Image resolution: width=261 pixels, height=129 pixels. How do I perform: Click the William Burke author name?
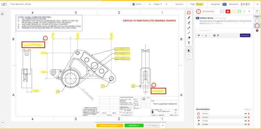(x=206, y=18)
